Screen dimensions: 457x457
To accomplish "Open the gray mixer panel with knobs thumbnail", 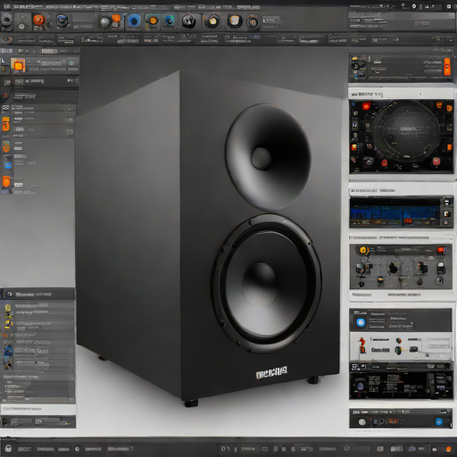I will 401,267.
